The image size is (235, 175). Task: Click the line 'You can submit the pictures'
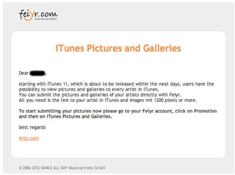(100, 95)
